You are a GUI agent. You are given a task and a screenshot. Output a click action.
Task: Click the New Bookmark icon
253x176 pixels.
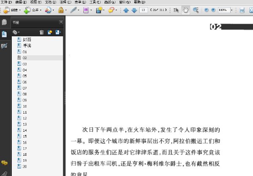pos(50,32)
